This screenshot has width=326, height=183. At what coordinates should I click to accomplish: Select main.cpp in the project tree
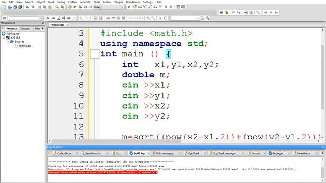(x=25, y=46)
